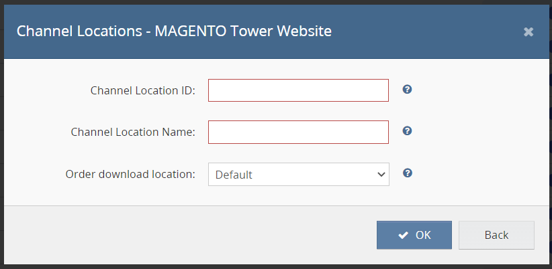Click the help icon beside Channel Location Name
Image resolution: width=552 pixels, height=269 pixels.
(407, 130)
